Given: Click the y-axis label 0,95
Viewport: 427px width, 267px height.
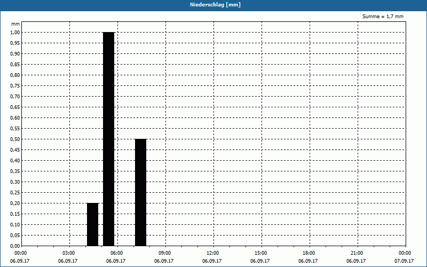Looking at the screenshot, I should coord(15,43).
